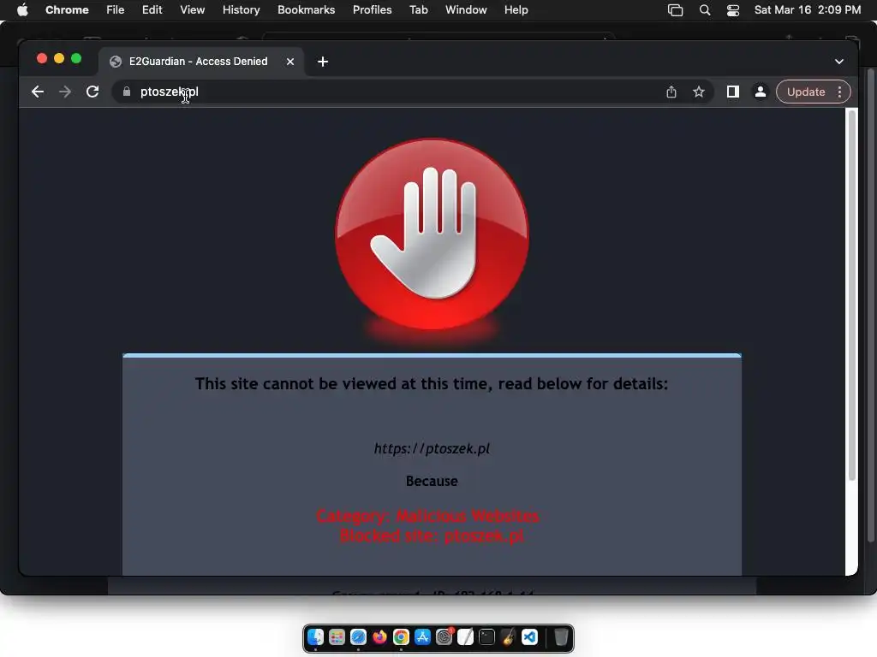Open the Chrome profile avatar menu
Image resolution: width=877 pixels, height=657 pixels.
click(761, 92)
